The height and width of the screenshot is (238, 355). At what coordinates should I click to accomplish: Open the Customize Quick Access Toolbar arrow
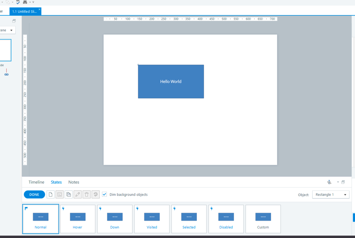point(33,2)
